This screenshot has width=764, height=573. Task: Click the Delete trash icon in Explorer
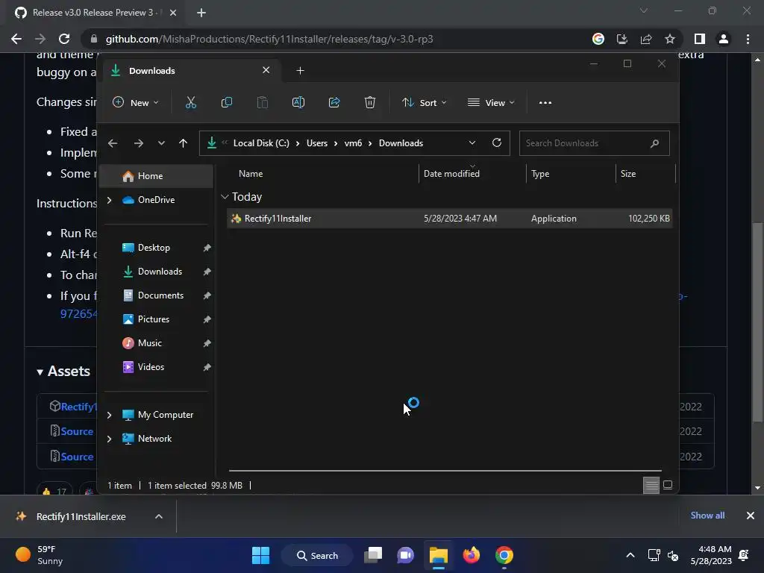pos(370,102)
